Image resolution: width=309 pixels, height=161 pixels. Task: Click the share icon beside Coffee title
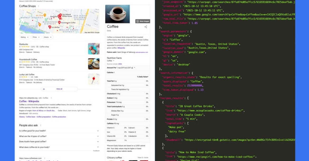[x=146, y=27]
